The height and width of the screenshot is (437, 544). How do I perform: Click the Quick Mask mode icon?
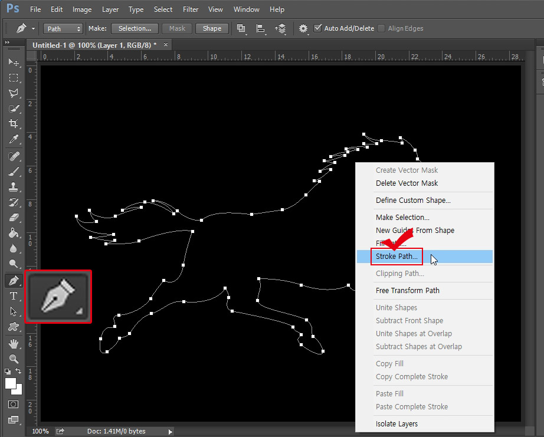coord(14,405)
